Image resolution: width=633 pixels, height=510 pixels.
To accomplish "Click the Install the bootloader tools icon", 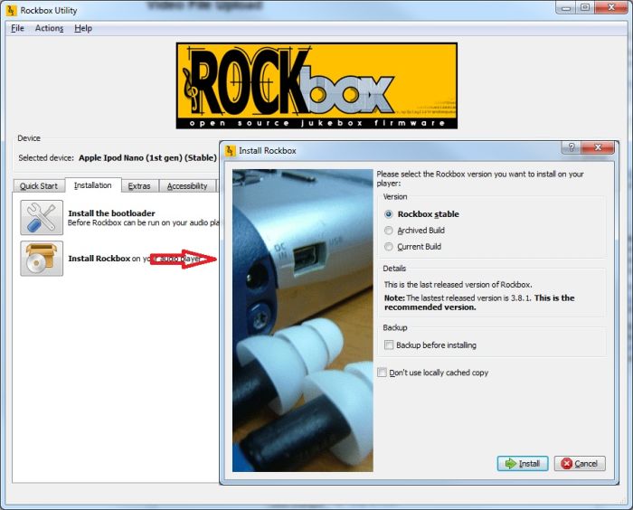I will pyautogui.click(x=42, y=217).
